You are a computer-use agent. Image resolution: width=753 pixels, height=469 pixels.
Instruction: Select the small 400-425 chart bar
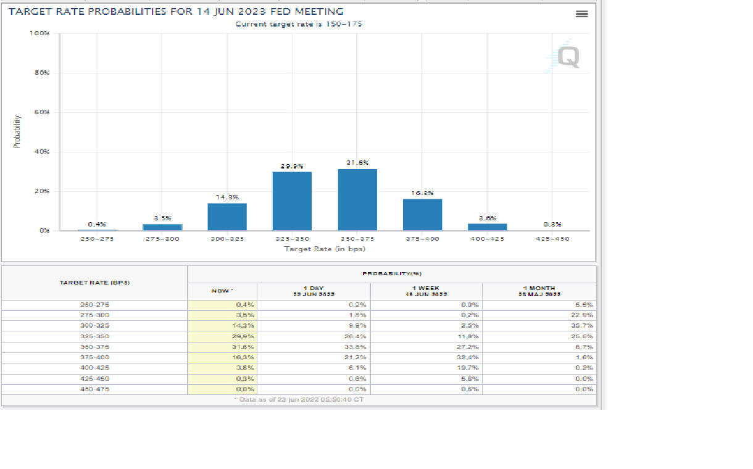488,227
